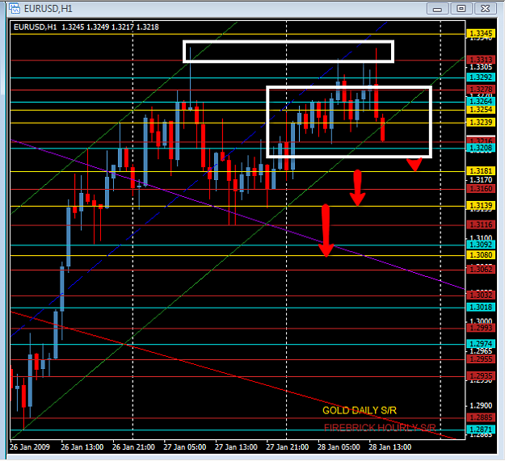Image resolution: width=505 pixels, height=461 pixels.
Task: Click the red 1.3032 price label
Action: (x=481, y=295)
